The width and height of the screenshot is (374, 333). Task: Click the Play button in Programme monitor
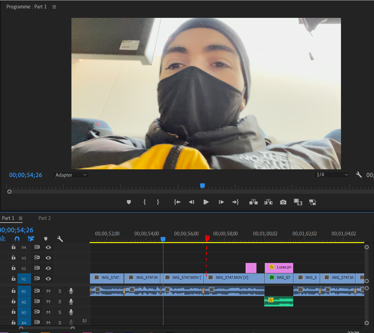[x=206, y=202]
